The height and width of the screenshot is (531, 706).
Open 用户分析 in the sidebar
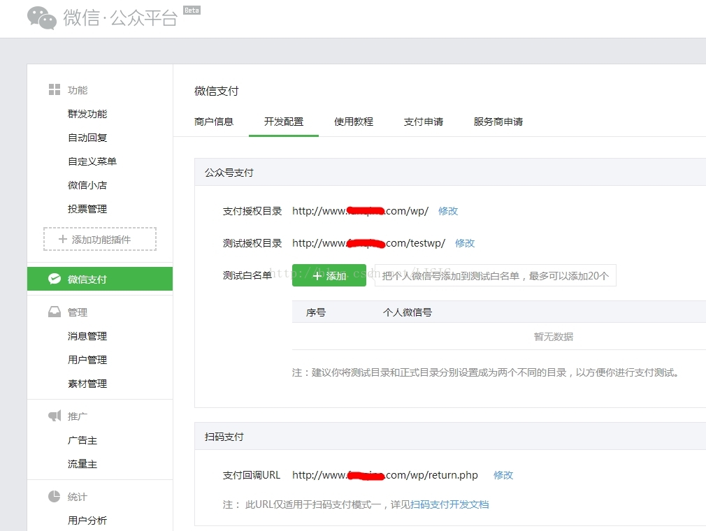pyautogui.click(x=87, y=521)
